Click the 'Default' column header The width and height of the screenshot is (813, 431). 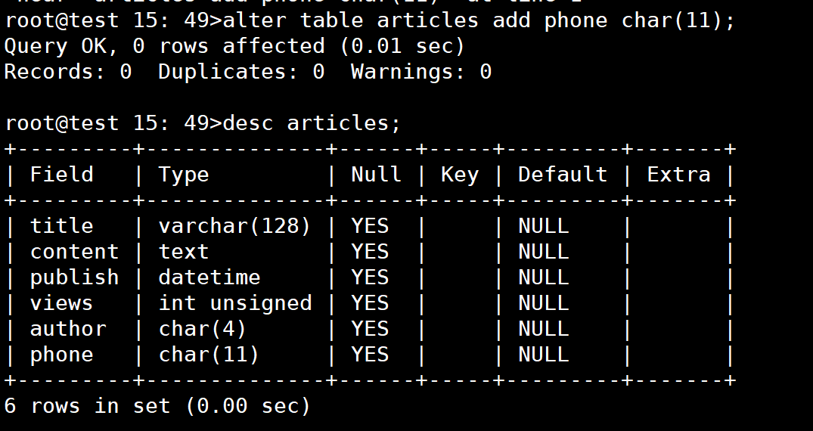pyautogui.click(x=563, y=174)
